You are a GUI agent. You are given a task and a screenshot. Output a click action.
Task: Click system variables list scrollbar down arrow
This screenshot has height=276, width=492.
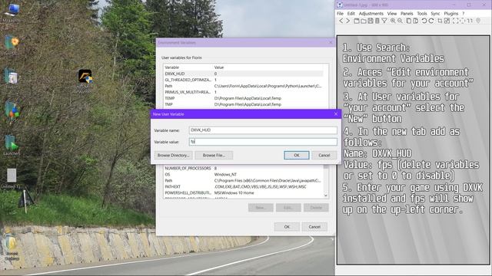click(326, 195)
